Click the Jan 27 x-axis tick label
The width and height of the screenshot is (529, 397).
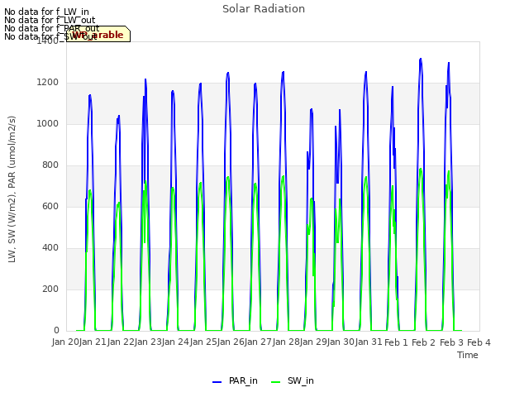(x=258, y=342)
